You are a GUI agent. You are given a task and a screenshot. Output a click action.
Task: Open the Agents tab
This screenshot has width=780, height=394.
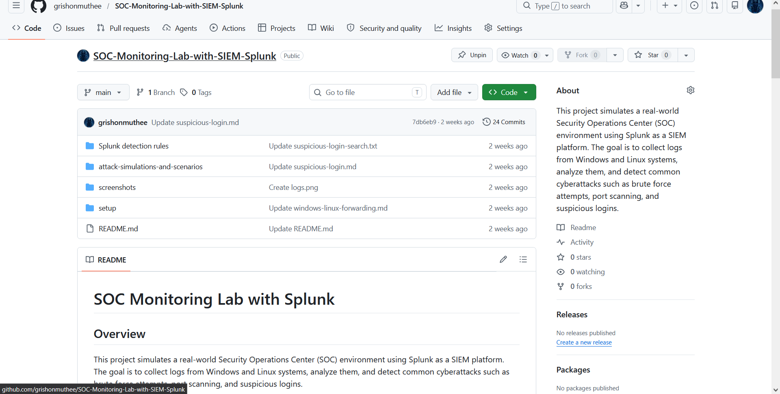pyautogui.click(x=180, y=28)
